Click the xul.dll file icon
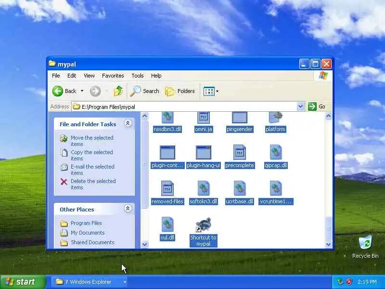Screen dimensions: 385x289 [167, 224]
